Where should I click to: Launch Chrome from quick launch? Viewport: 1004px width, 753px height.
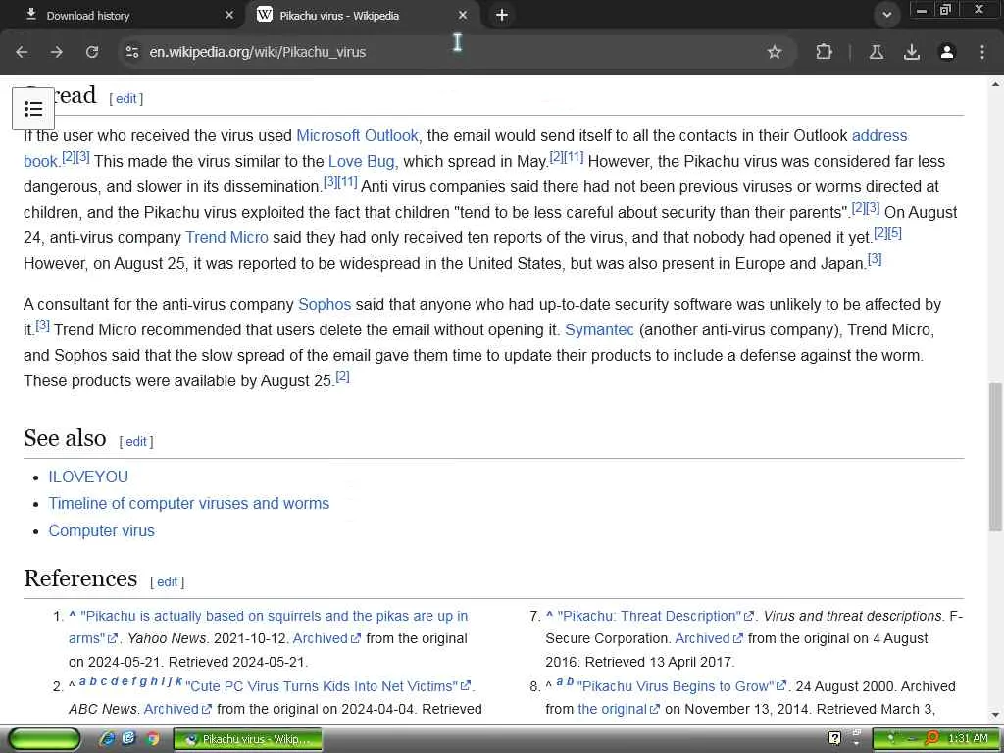[x=152, y=739]
